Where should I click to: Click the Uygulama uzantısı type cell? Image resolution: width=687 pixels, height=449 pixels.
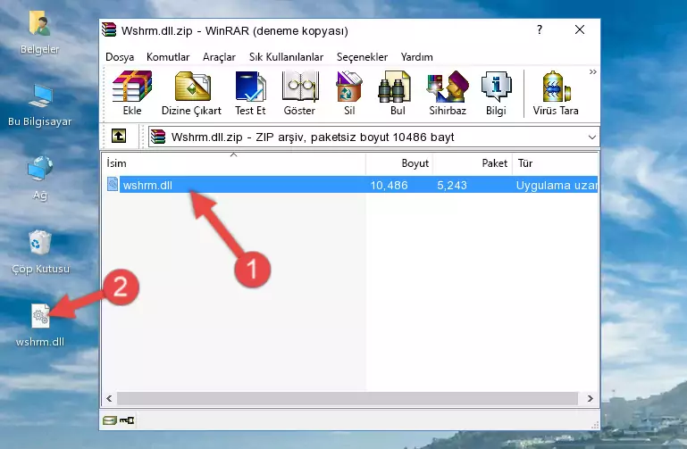tap(557, 185)
